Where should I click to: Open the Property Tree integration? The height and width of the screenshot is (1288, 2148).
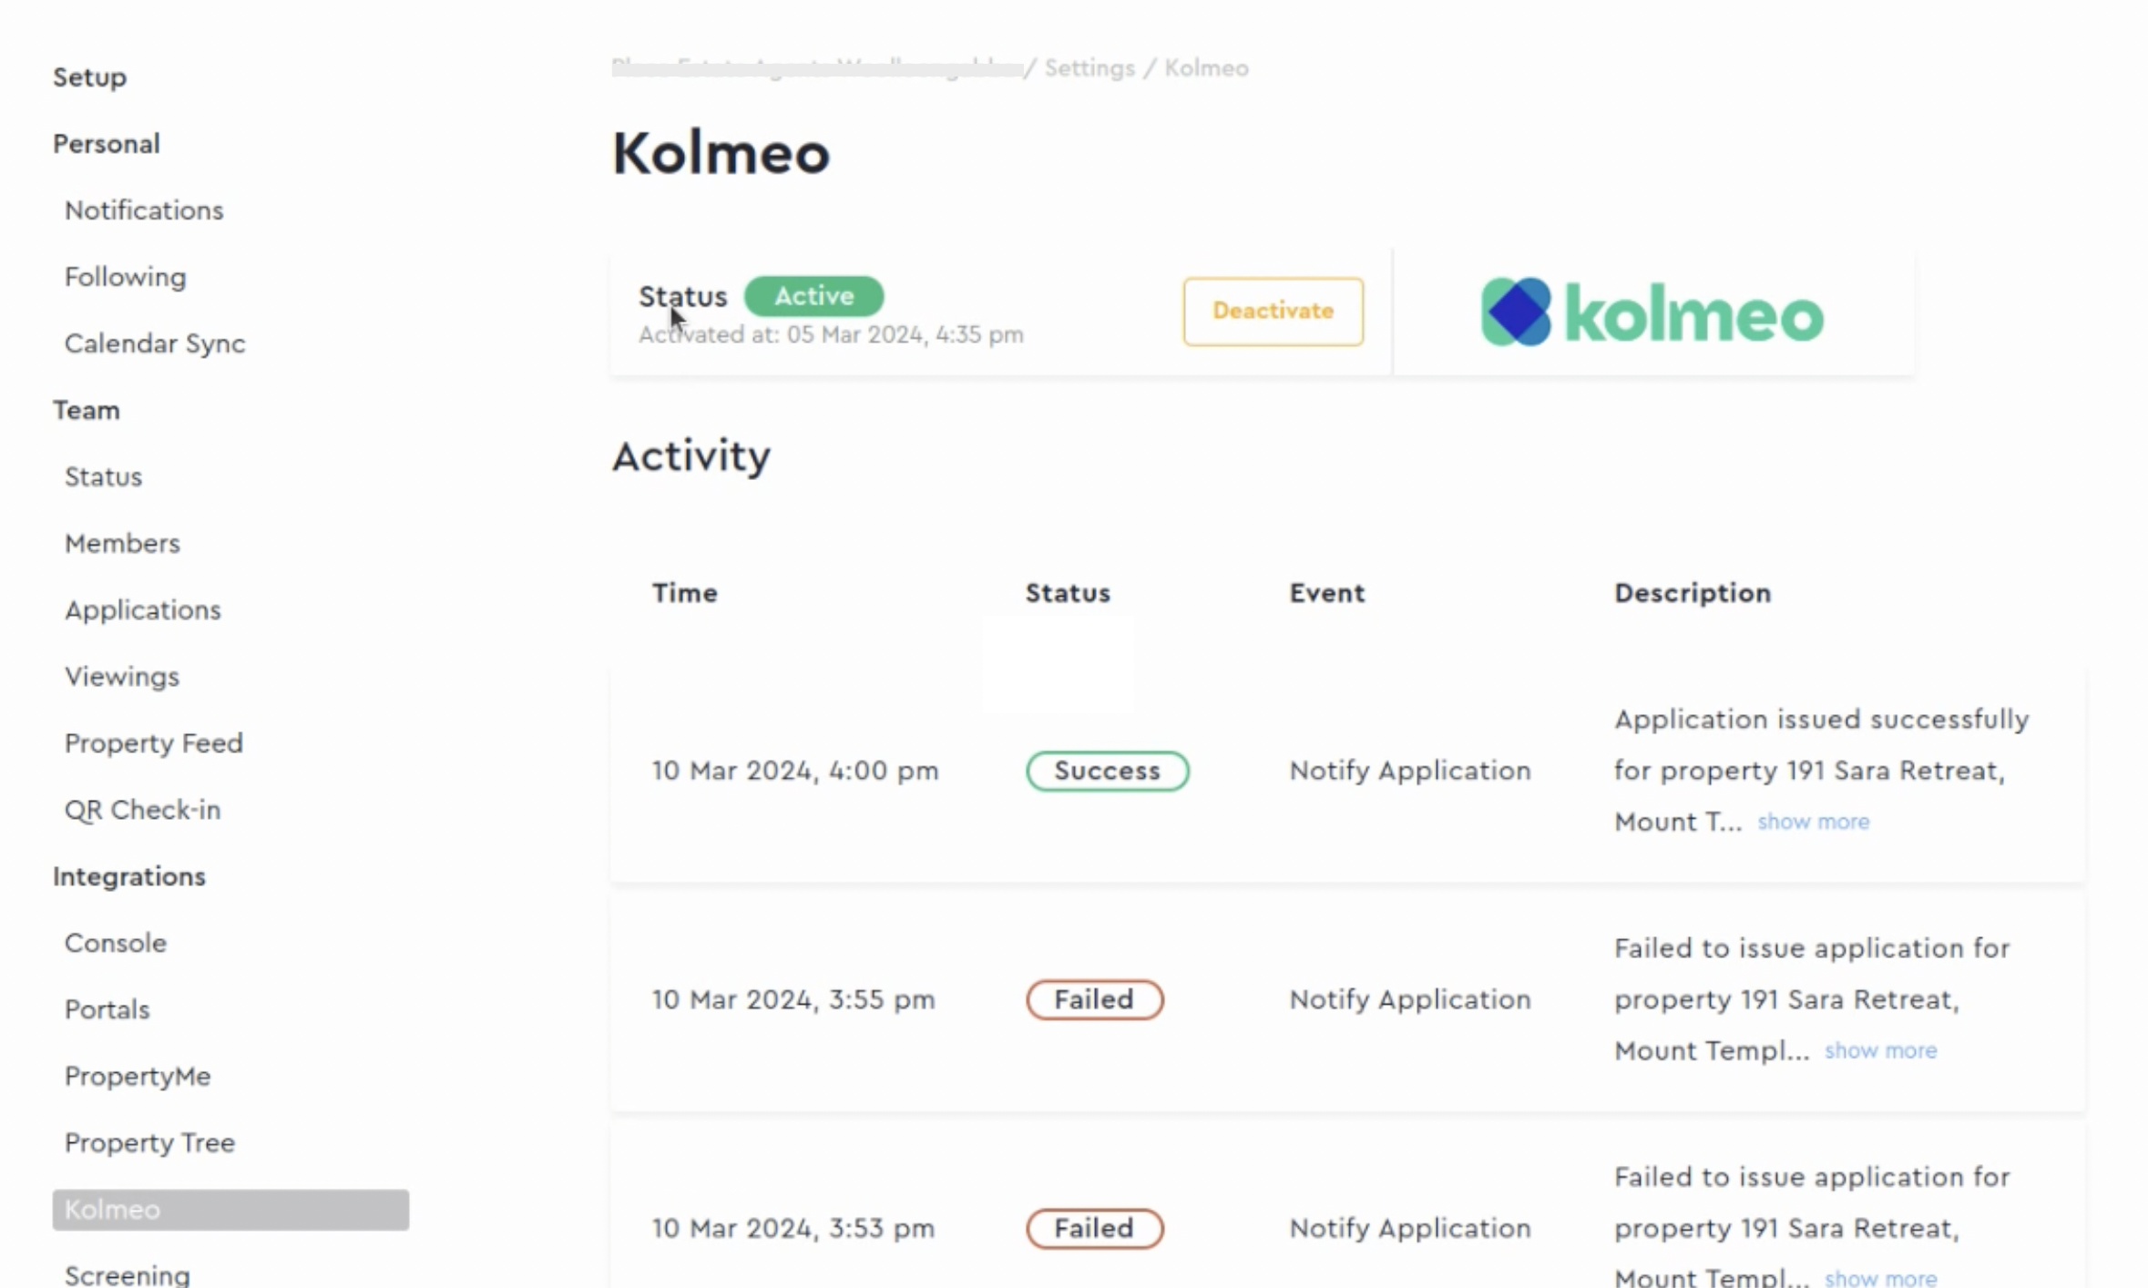pos(150,1142)
